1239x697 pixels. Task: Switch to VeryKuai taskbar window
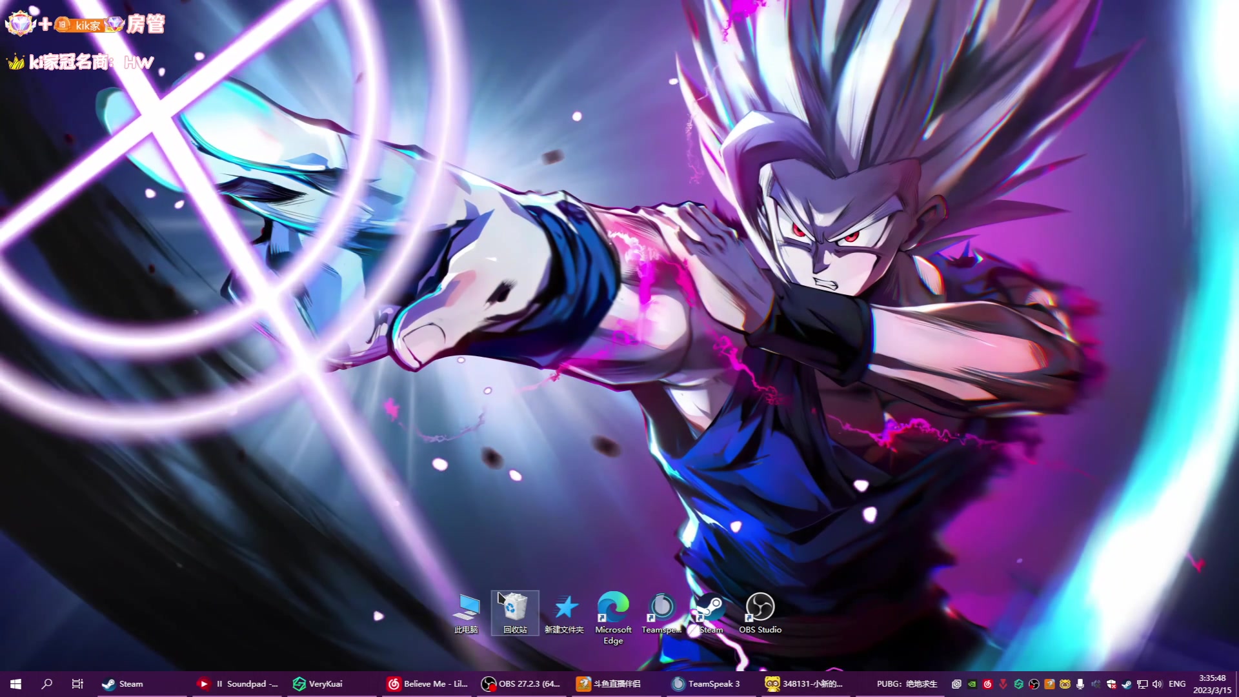pyautogui.click(x=317, y=684)
